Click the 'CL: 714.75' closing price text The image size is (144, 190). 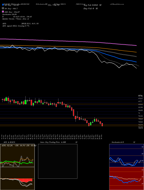(54, 5)
